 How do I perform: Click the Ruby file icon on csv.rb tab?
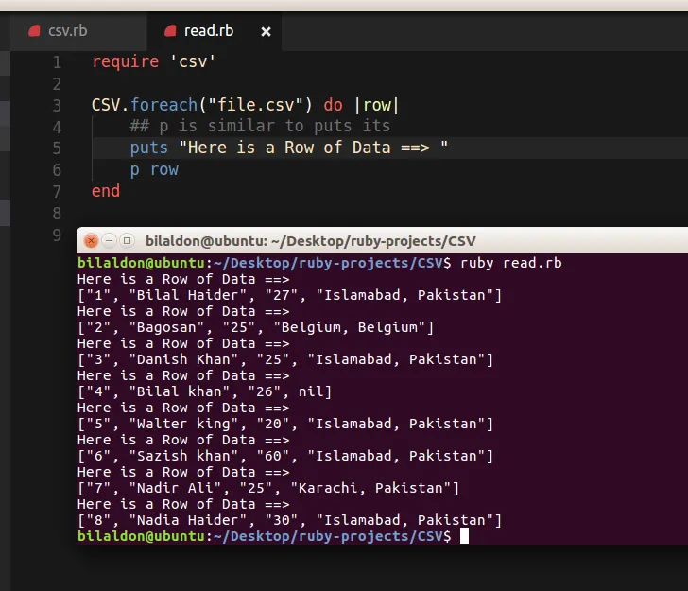tap(34, 31)
